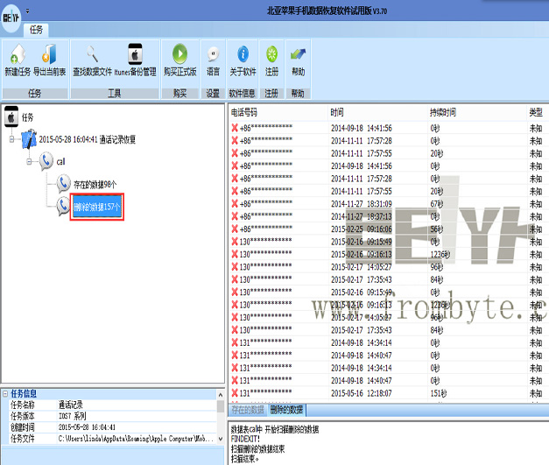The height and width of the screenshot is (465, 549).
Task: Switch to 存在的数据 bottom tab
Action: [x=248, y=410]
